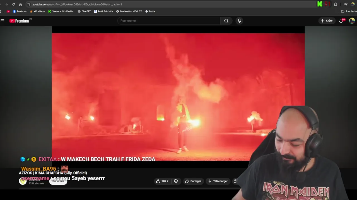
Task: Open more actions next to Télécharger
Action: (235, 181)
